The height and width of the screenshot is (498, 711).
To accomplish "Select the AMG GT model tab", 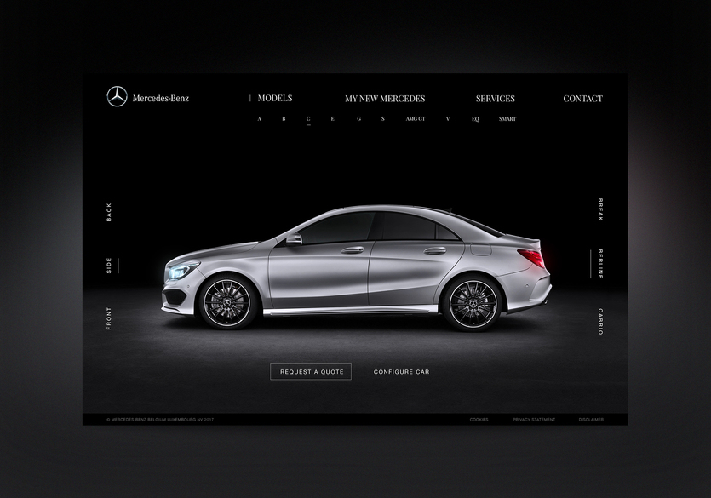I will [416, 118].
